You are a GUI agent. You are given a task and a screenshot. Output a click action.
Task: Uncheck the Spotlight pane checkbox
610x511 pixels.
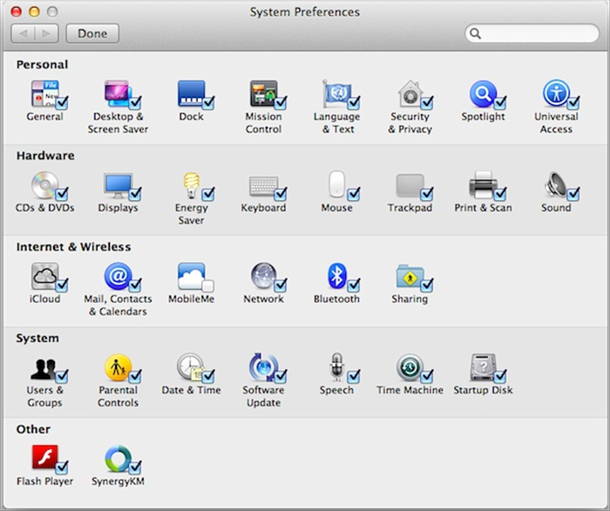500,104
